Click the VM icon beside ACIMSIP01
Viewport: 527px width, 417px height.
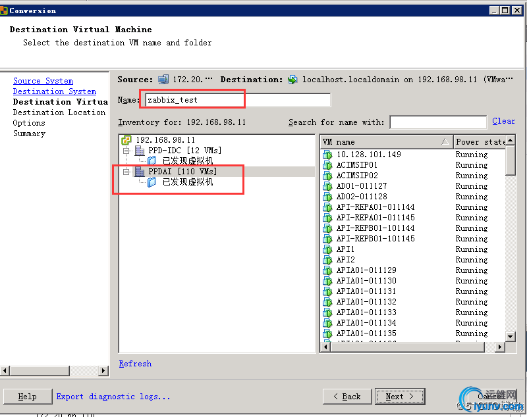click(x=327, y=165)
